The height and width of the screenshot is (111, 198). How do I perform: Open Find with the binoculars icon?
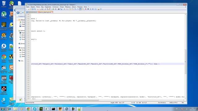(59, 9)
